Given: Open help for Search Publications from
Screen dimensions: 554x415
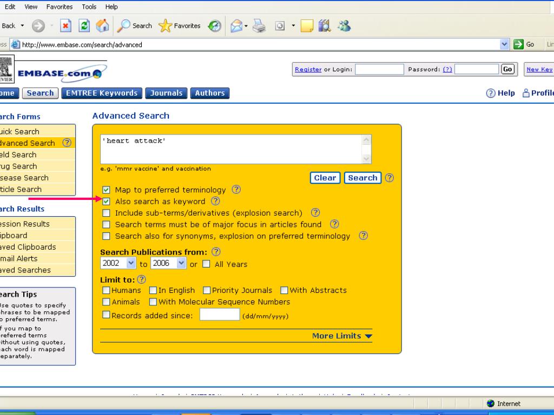Looking at the screenshot, I should click(216, 252).
